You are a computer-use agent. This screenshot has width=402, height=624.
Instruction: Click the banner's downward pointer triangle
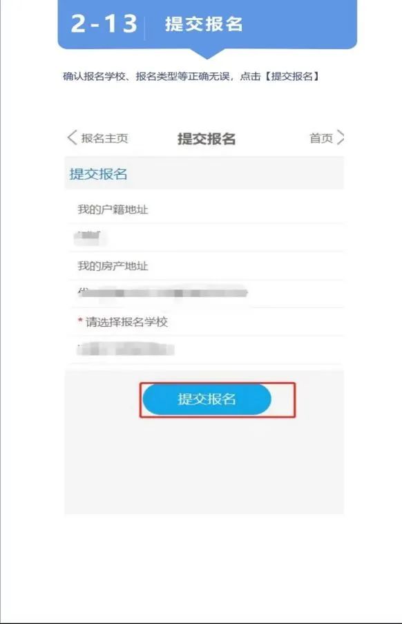[207, 54]
